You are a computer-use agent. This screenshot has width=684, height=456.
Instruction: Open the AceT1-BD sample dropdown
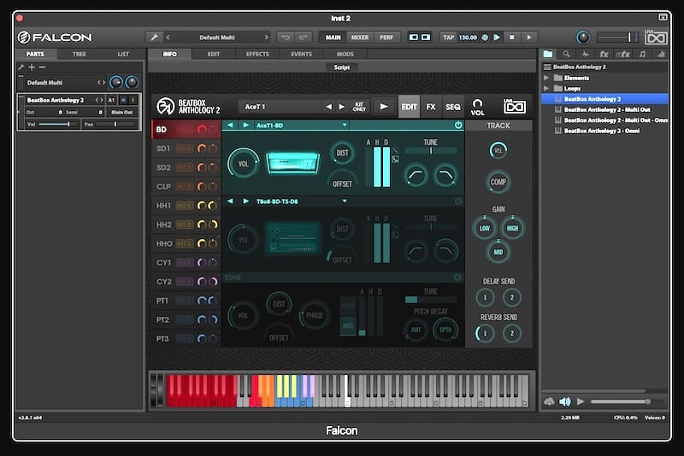click(x=345, y=125)
